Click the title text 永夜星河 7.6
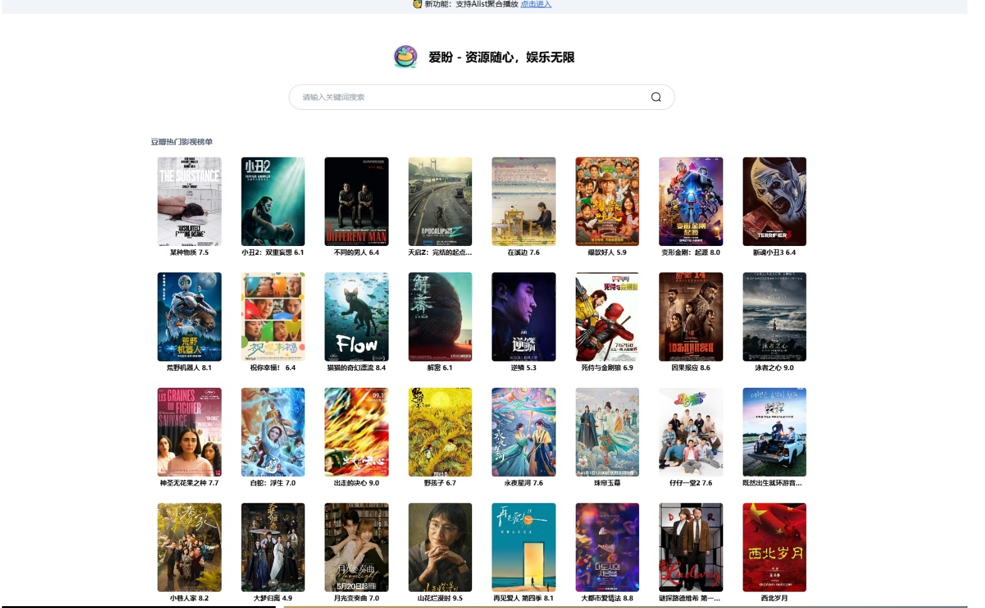Image resolution: width=985 pixels, height=608 pixels. 524,483
